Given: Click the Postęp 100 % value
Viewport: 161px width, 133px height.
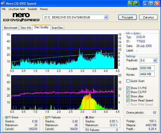Looking at the screenshot, I should 153,121.
